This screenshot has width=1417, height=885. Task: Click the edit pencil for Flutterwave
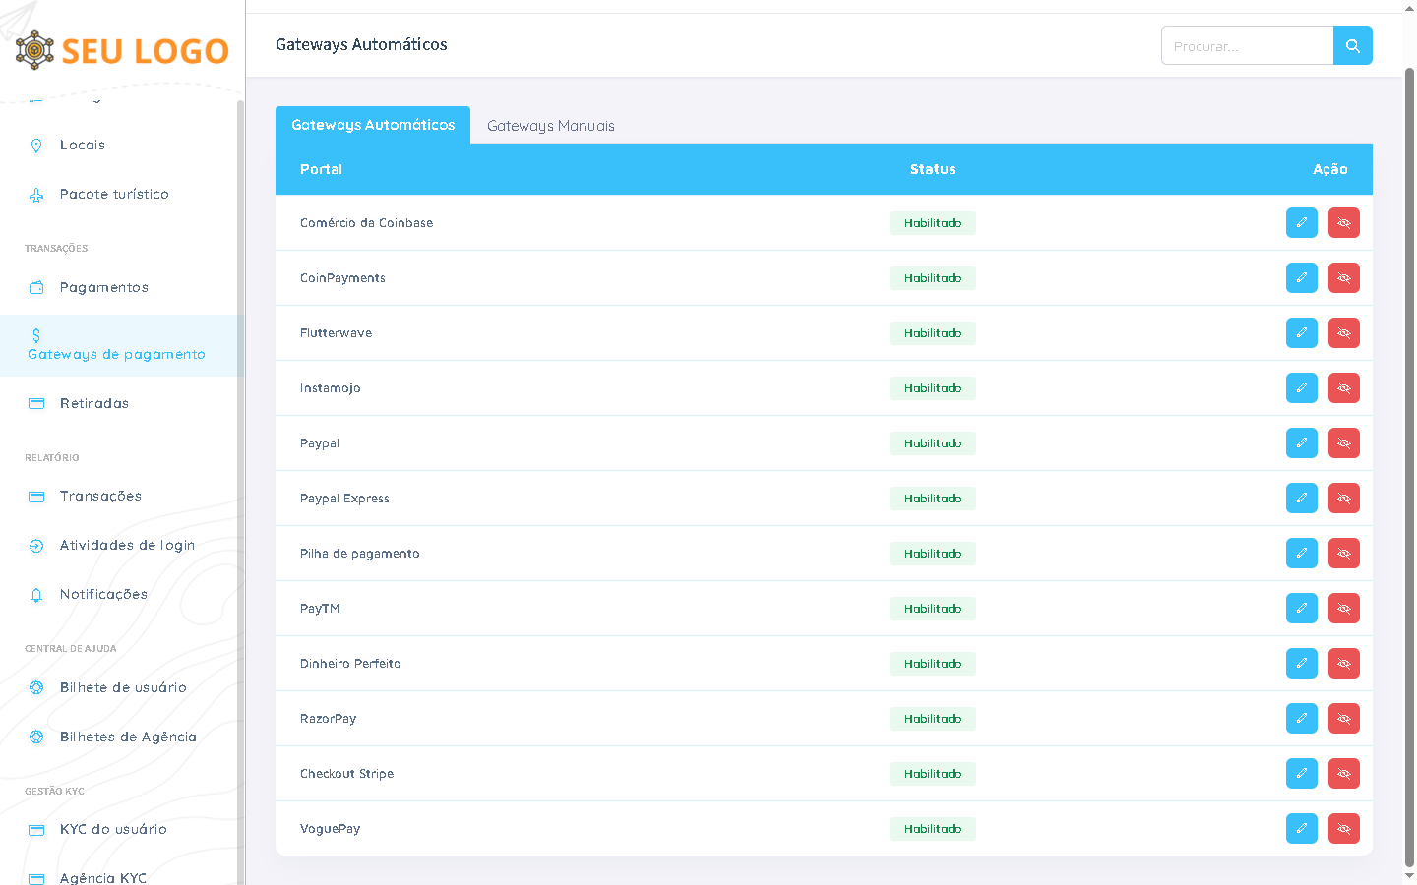tap(1301, 333)
